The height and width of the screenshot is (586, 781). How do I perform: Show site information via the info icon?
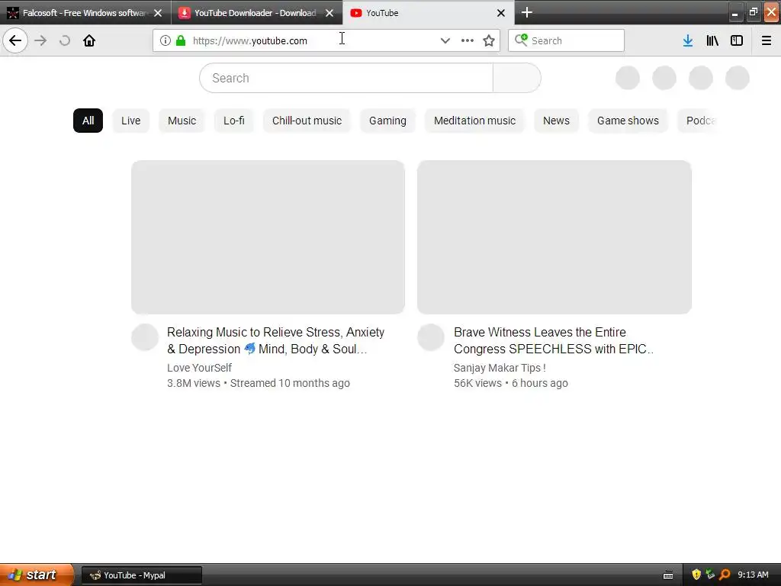[x=166, y=40]
